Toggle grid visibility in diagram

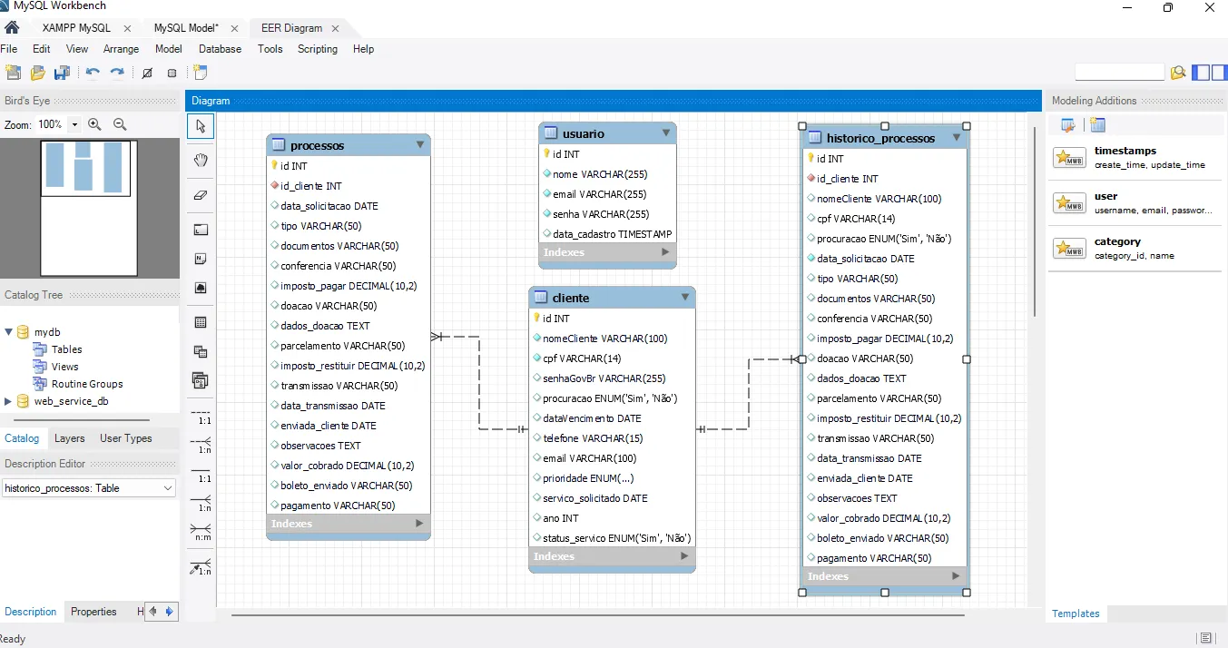(x=147, y=73)
